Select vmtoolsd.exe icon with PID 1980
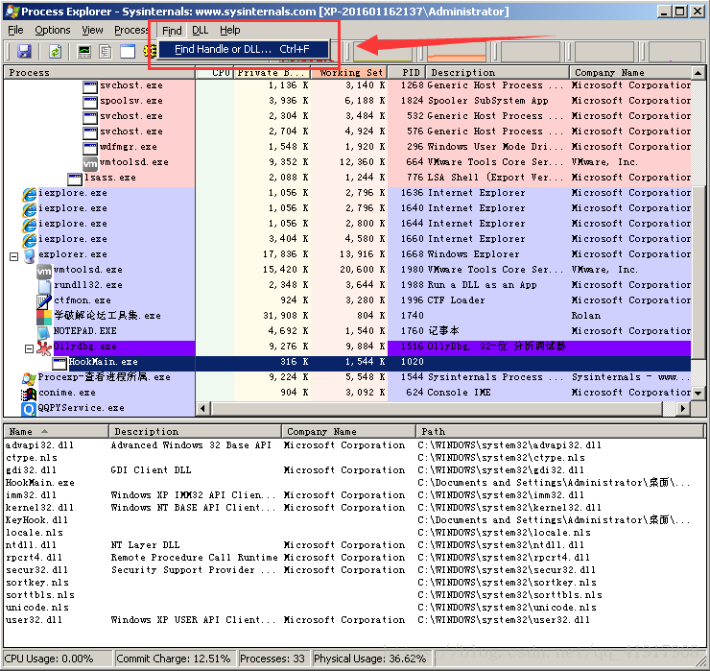Viewport: 710px width, 671px height. pyautogui.click(x=44, y=270)
